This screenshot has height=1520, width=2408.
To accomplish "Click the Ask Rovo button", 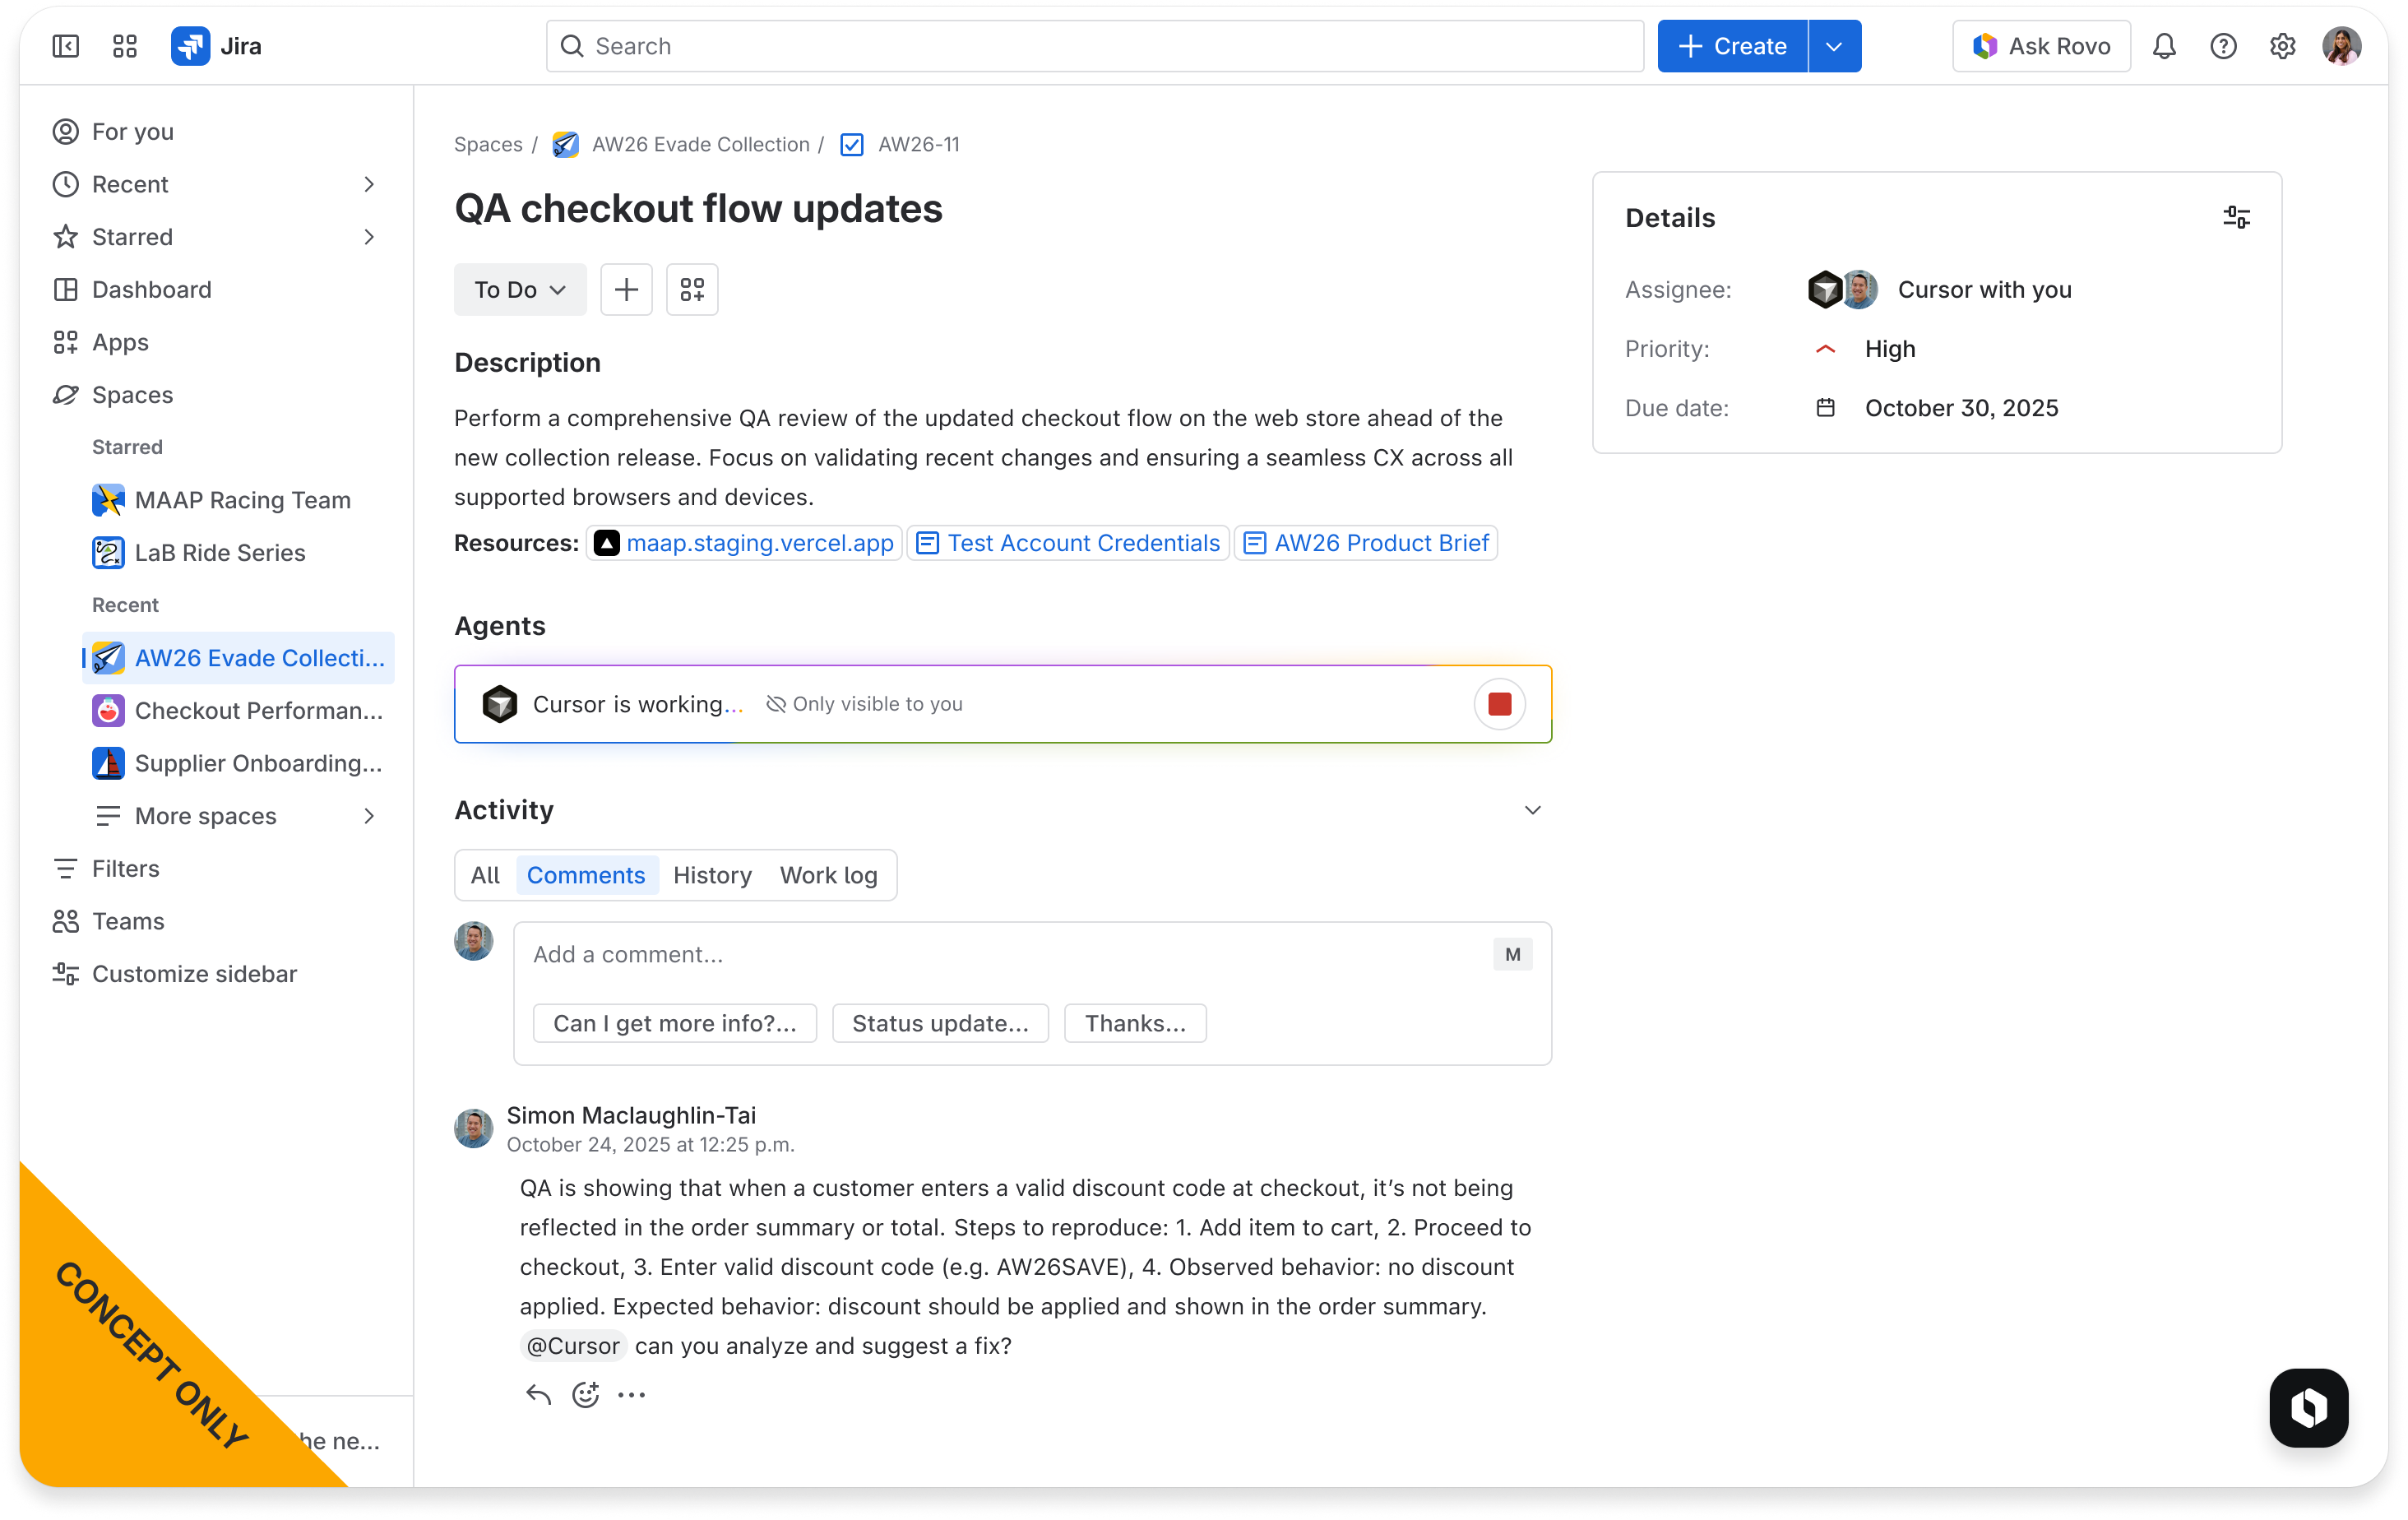I will point(2040,46).
